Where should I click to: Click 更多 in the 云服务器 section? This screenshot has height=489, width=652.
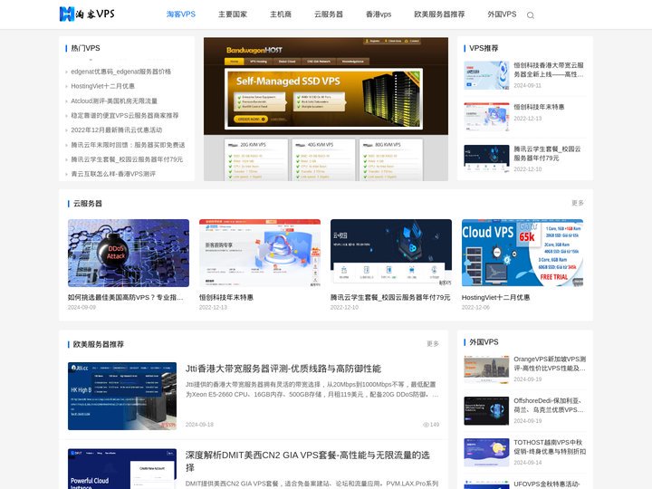click(577, 203)
